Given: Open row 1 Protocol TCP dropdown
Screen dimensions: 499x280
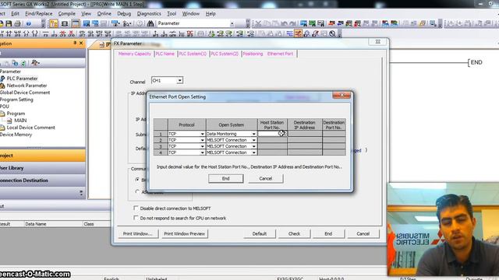Looking at the screenshot, I should coord(202,134).
